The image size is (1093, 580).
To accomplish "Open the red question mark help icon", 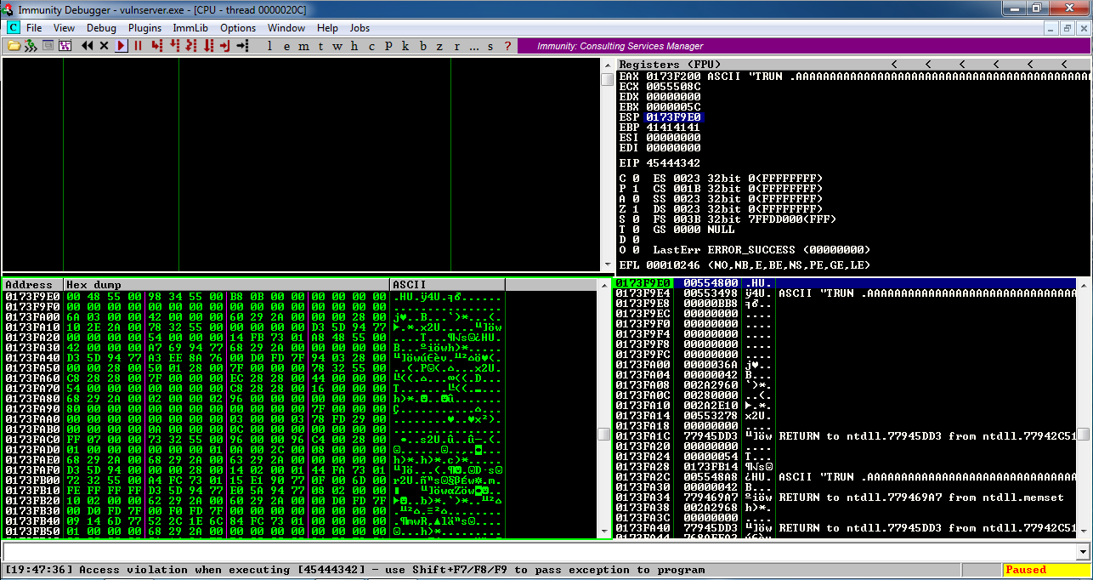I will click(507, 46).
